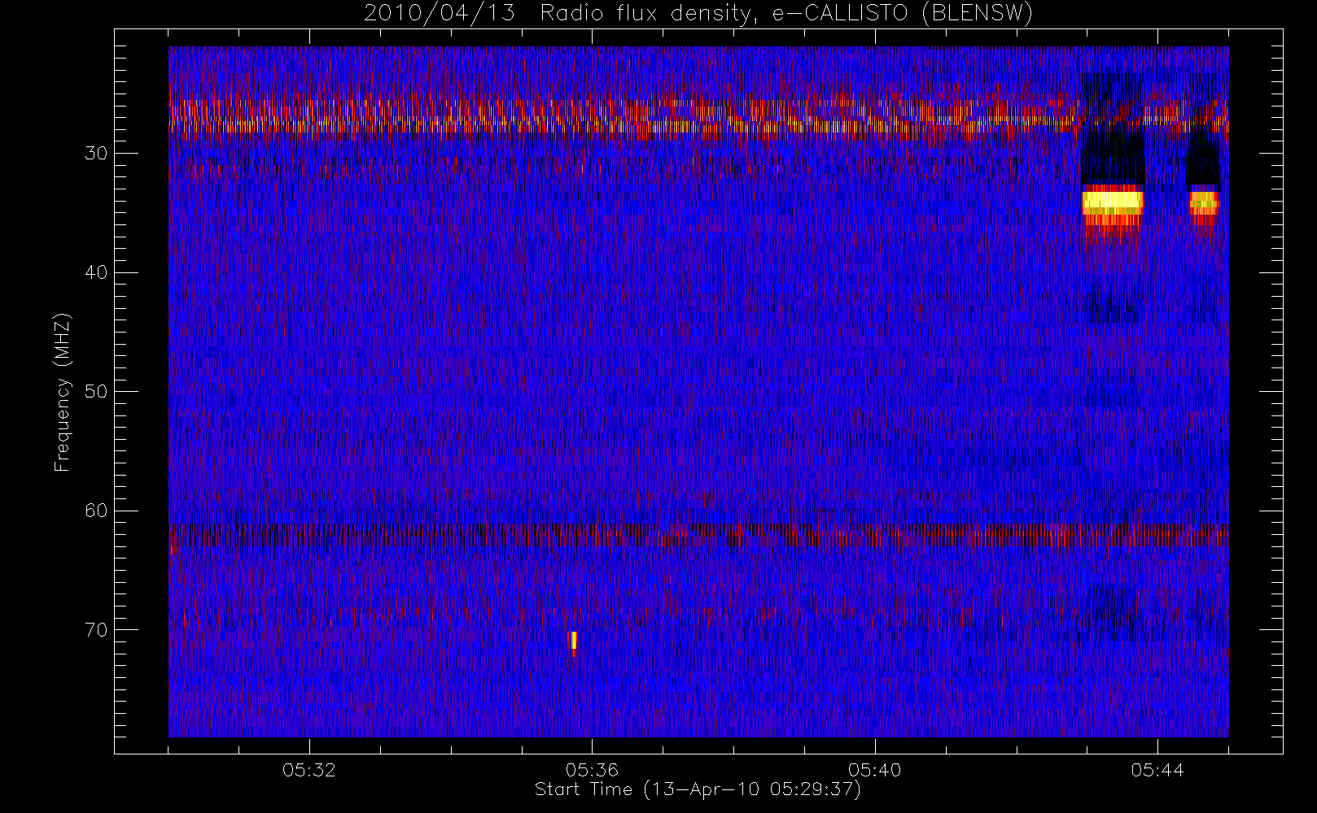Click the 05:40 time tick label
Viewport: 1317px width, 813px height.
(x=874, y=770)
